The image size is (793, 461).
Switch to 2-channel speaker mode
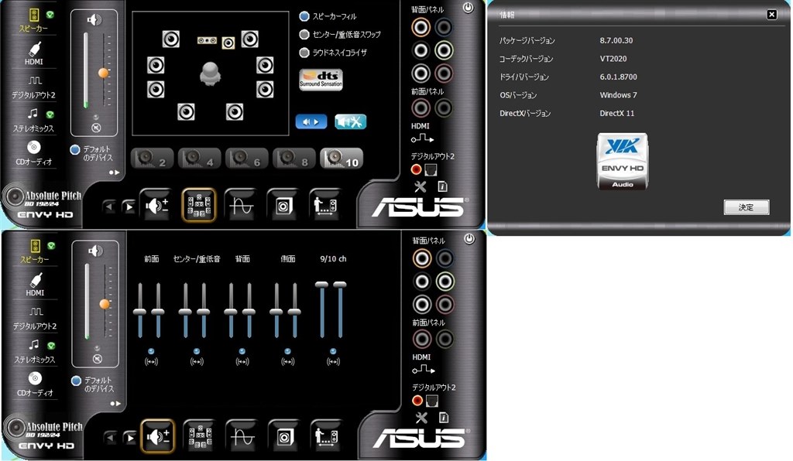pos(153,159)
